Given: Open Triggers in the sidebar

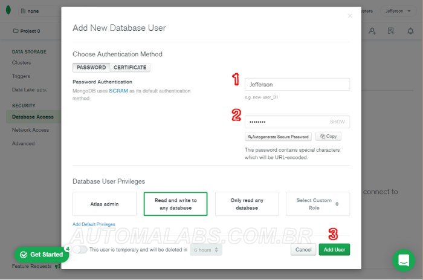Looking at the screenshot, I should coord(21,76).
